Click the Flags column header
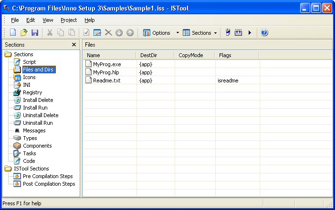 pos(236,55)
